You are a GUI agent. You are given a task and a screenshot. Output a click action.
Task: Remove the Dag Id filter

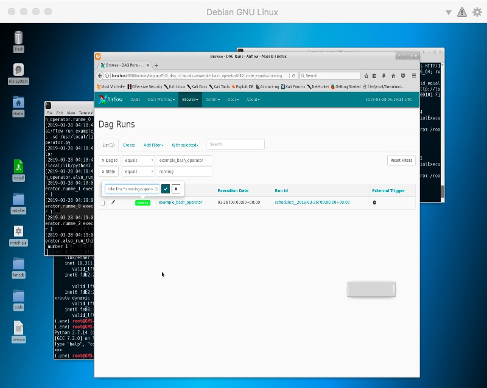110,160
